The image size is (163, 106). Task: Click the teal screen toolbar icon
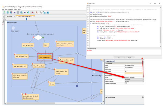[48, 13]
